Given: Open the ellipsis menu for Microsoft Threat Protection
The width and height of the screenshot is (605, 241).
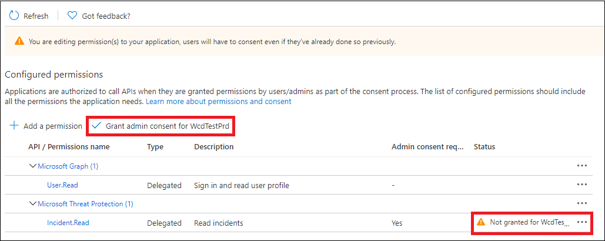Looking at the screenshot, I should [582, 203].
